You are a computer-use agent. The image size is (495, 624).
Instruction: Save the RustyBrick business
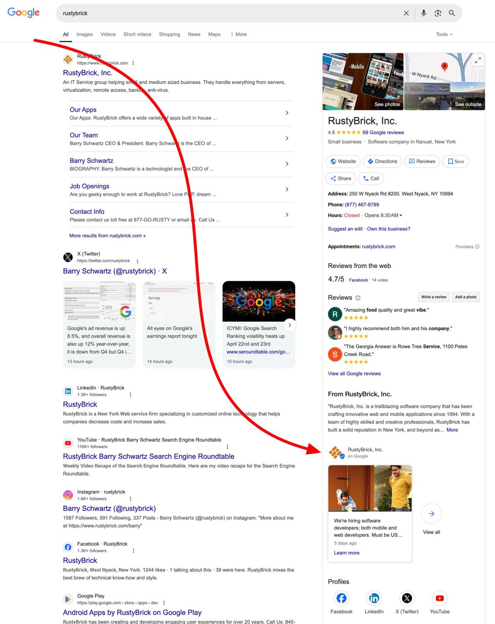[456, 161]
